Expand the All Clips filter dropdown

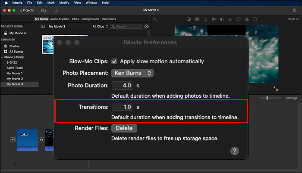pyautogui.click(x=101, y=26)
